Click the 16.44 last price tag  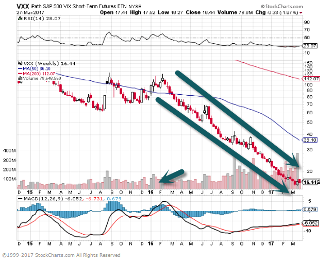pos(310,182)
